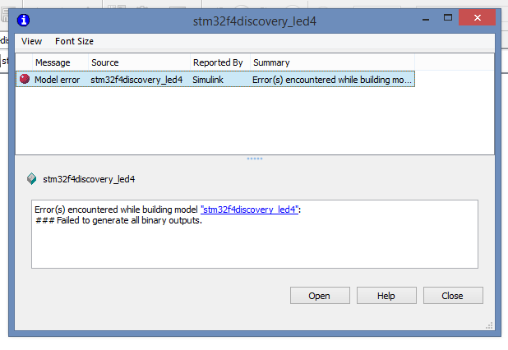
Task: Click the dotted pane splitter handle
Action: [x=255, y=159]
